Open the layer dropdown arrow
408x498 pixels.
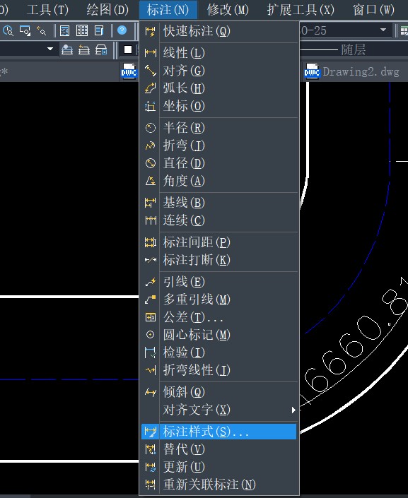50,49
